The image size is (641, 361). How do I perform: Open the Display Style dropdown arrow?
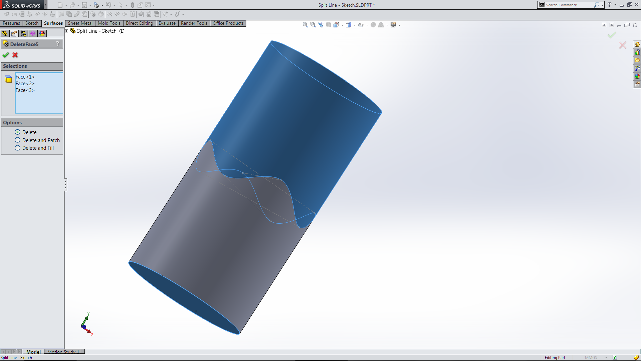355,25
